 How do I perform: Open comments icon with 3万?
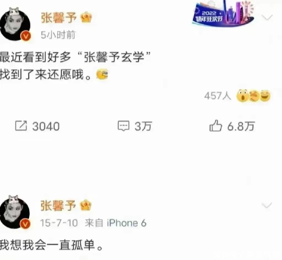pos(123,126)
